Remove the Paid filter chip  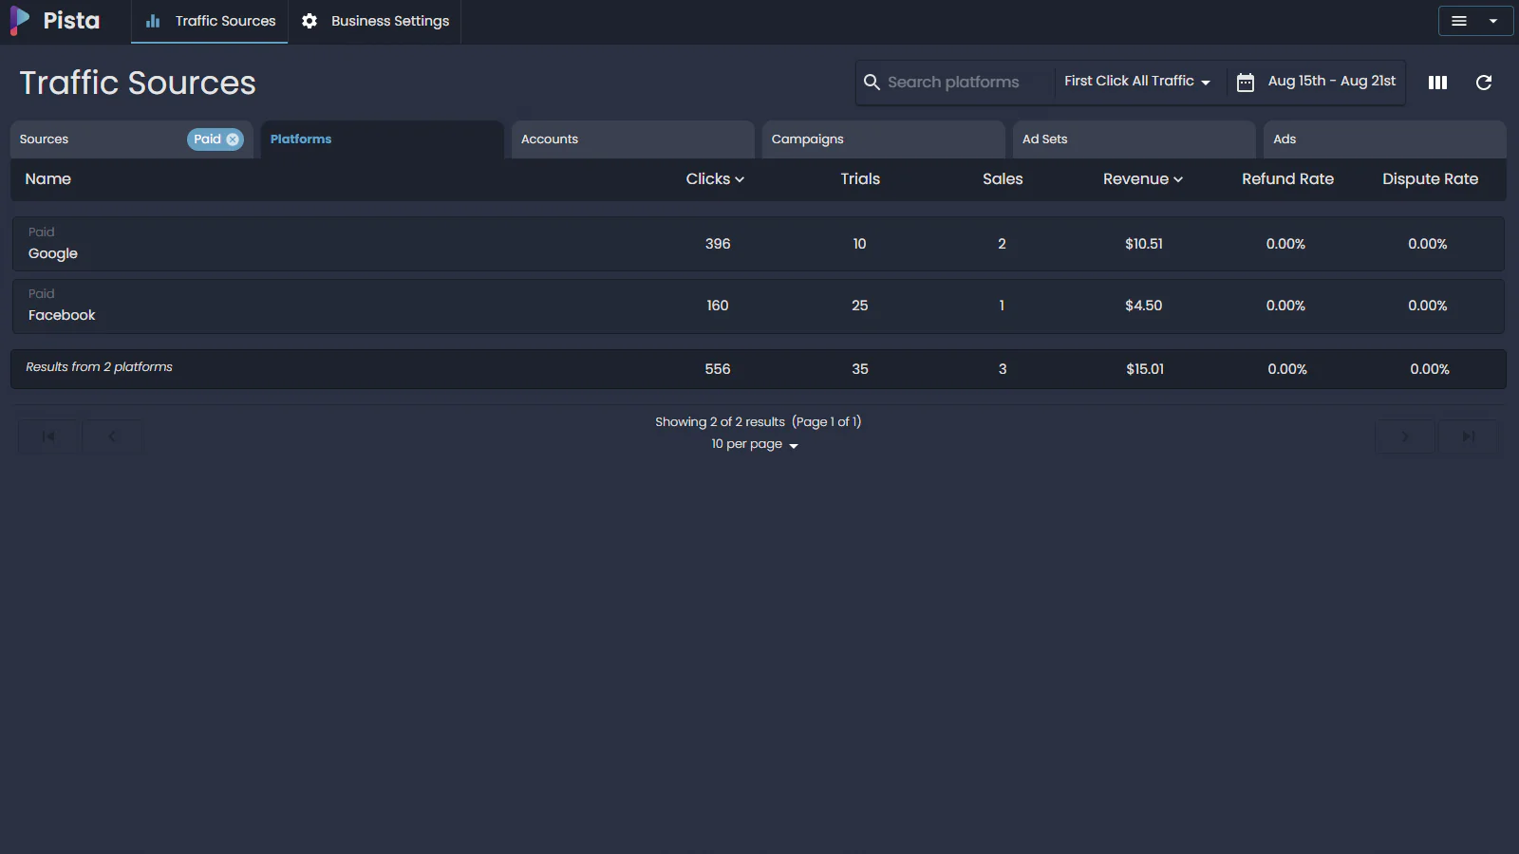pos(233,139)
